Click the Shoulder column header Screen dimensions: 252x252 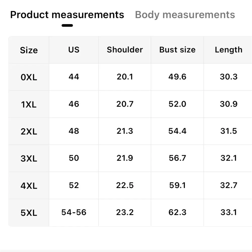[125, 50]
